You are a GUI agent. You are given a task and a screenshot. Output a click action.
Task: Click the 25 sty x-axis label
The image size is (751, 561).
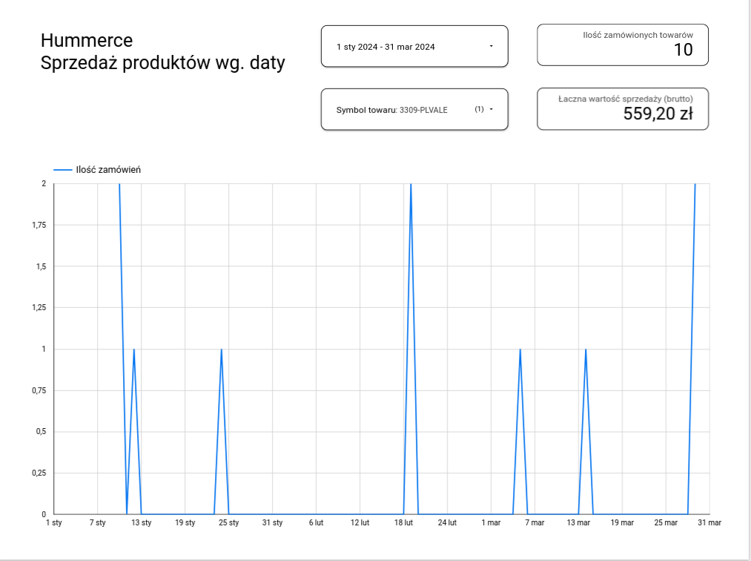(x=228, y=522)
